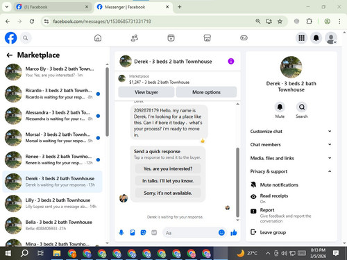This screenshot has width=347, height=260.
Task: Click the More options button
Action: click(206, 92)
